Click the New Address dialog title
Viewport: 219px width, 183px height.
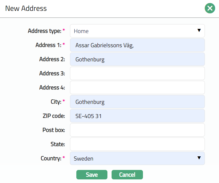tap(26, 8)
